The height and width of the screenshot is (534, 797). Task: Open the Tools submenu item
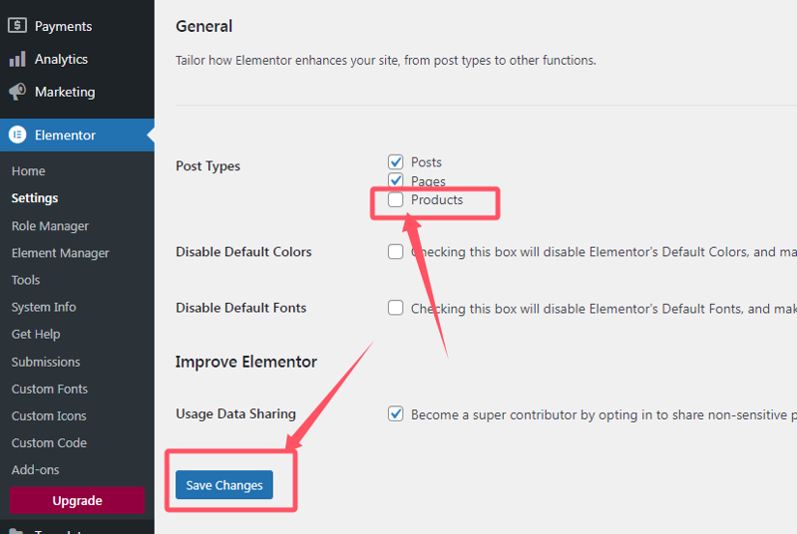pos(25,280)
